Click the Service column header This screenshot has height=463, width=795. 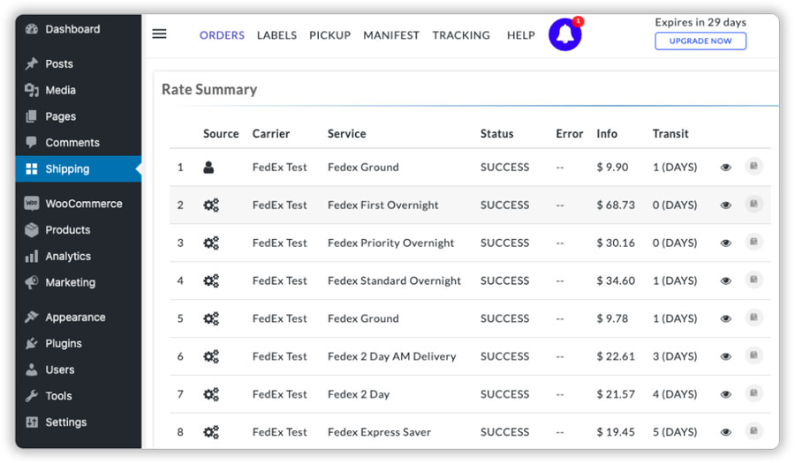click(347, 133)
